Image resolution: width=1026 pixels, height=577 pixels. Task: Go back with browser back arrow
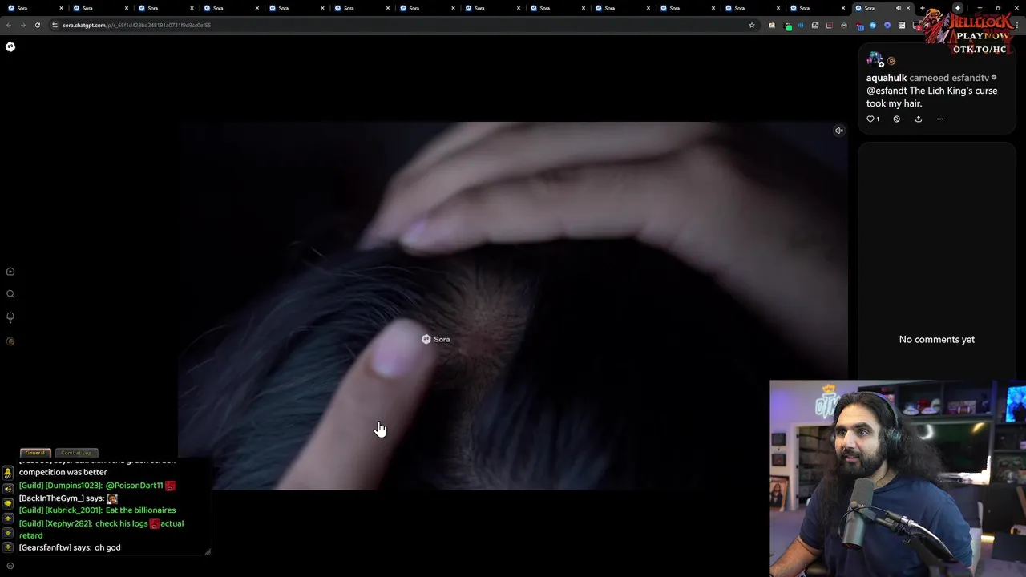click(9, 25)
